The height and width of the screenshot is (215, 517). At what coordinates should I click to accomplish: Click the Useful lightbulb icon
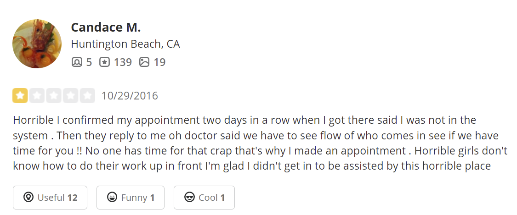click(28, 198)
